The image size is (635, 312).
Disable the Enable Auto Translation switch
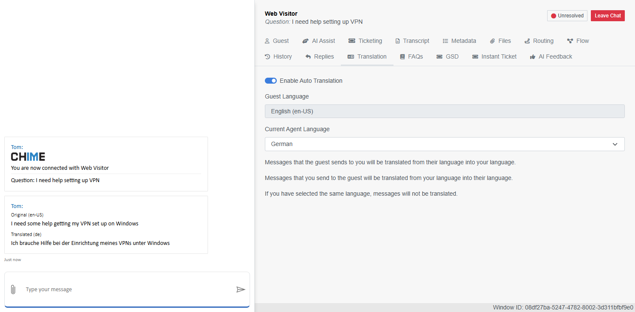point(271,81)
